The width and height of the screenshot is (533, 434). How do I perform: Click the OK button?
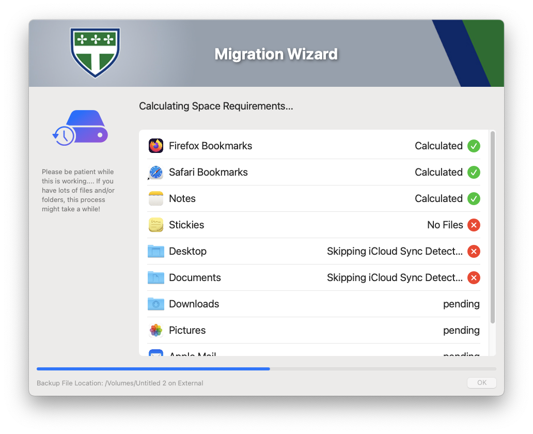482,383
